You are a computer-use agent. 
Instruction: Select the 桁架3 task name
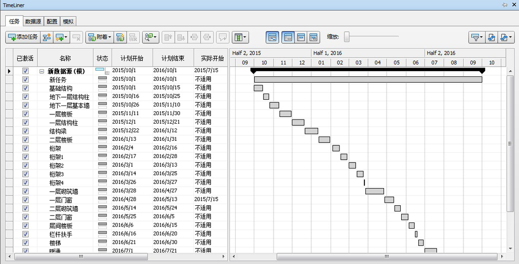point(57,174)
